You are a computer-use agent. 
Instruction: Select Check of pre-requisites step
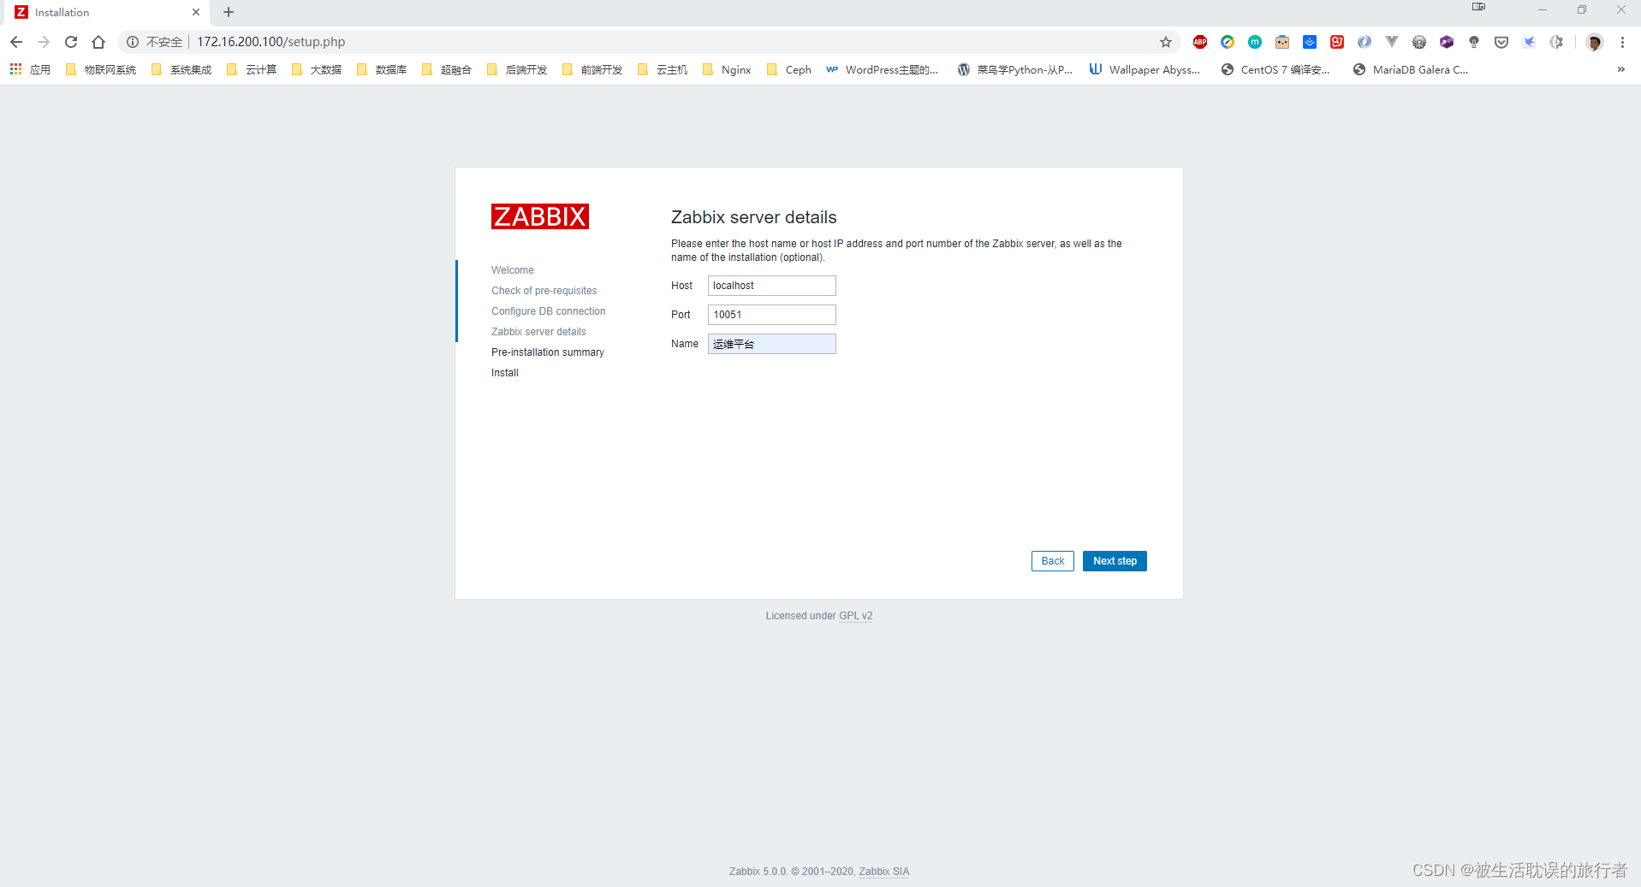point(544,291)
